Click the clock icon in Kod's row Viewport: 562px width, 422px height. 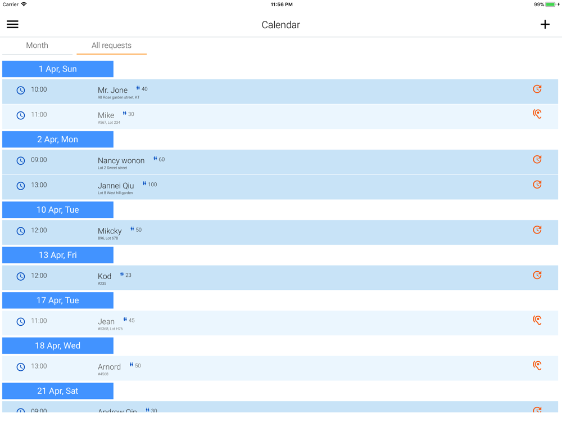coord(21,276)
